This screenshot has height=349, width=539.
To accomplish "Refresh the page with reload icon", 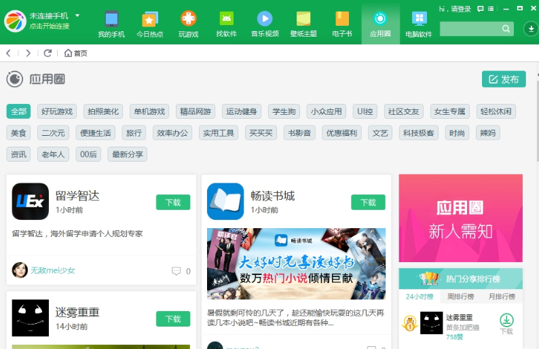I will [48, 53].
